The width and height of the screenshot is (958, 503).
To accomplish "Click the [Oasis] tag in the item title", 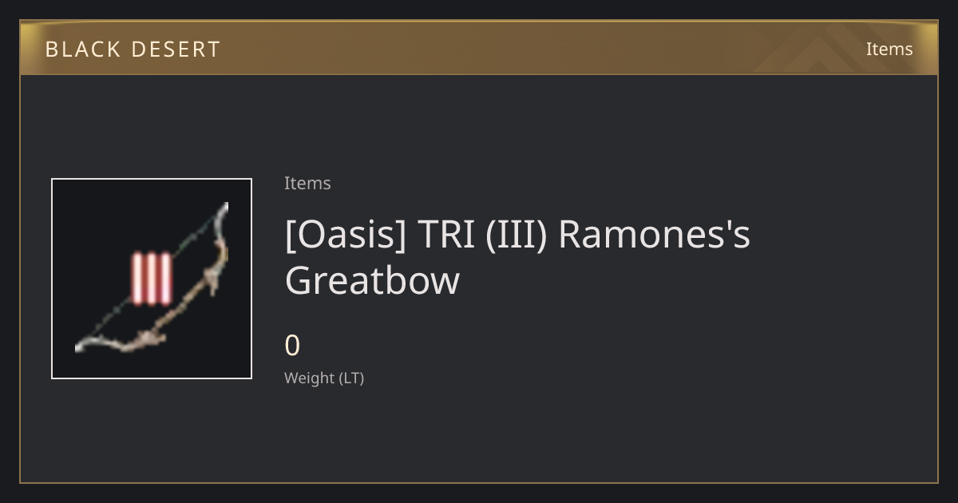I will [x=346, y=235].
